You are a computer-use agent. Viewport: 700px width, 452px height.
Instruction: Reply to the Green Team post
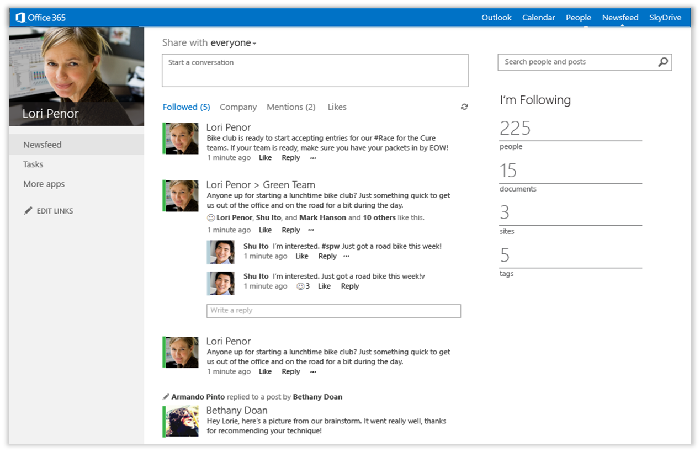click(x=291, y=230)
